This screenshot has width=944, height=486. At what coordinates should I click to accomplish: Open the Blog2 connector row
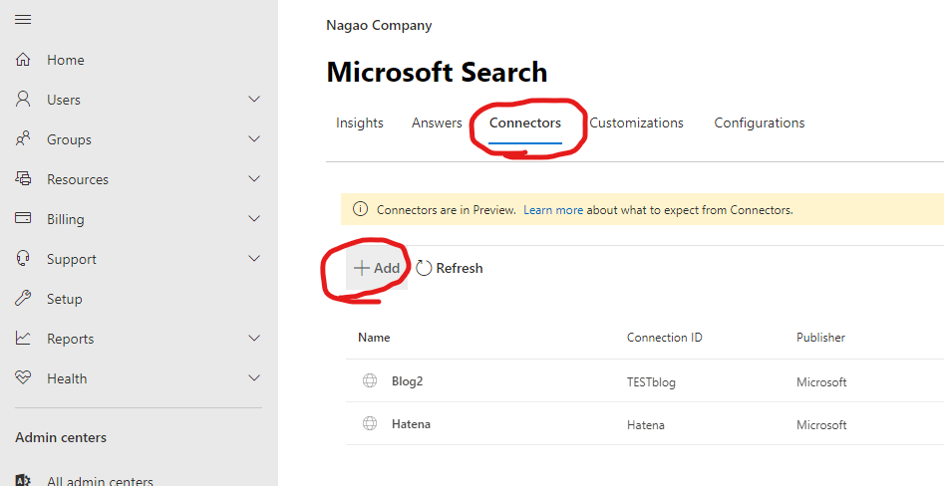[x=408, y=382]
